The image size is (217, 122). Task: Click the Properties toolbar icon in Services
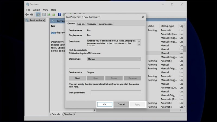tap(44, 15)
